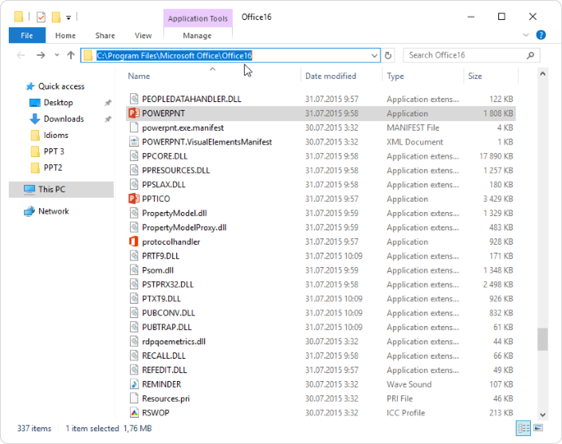The height and width of the screenshot is (444, 562).
Task: Switch to Details view icon
Action: [x=523, y=428]
